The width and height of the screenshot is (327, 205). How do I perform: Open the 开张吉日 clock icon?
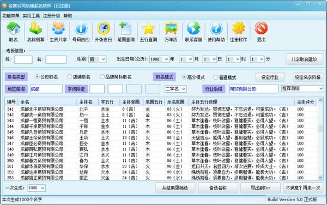pos(103,28)
